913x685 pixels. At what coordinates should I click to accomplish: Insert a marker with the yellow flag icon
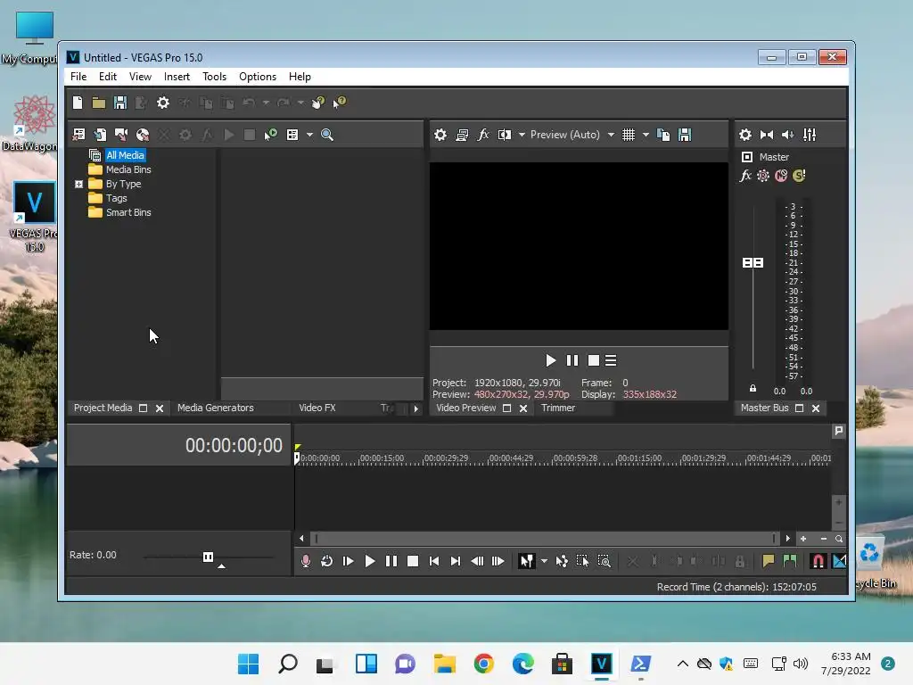pos(768,561)
